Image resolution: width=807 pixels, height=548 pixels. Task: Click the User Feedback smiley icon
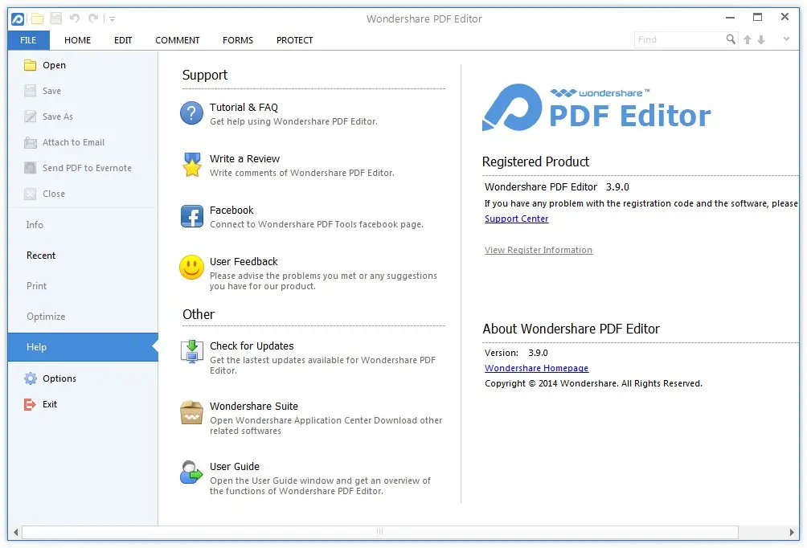pos(191,268)
